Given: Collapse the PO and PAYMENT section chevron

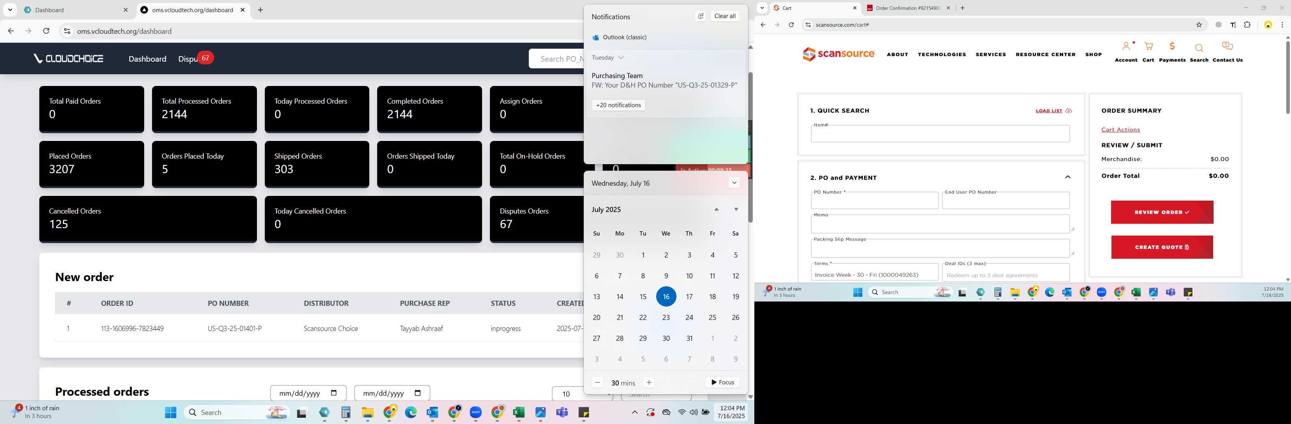Looking at the screenshot, I should point(1067,177).
